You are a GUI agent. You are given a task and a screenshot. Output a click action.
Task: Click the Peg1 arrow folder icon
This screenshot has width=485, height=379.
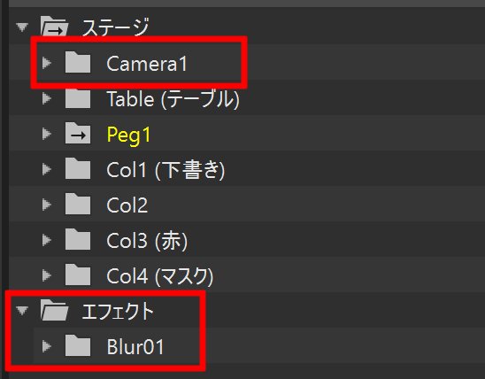point(78,133)
